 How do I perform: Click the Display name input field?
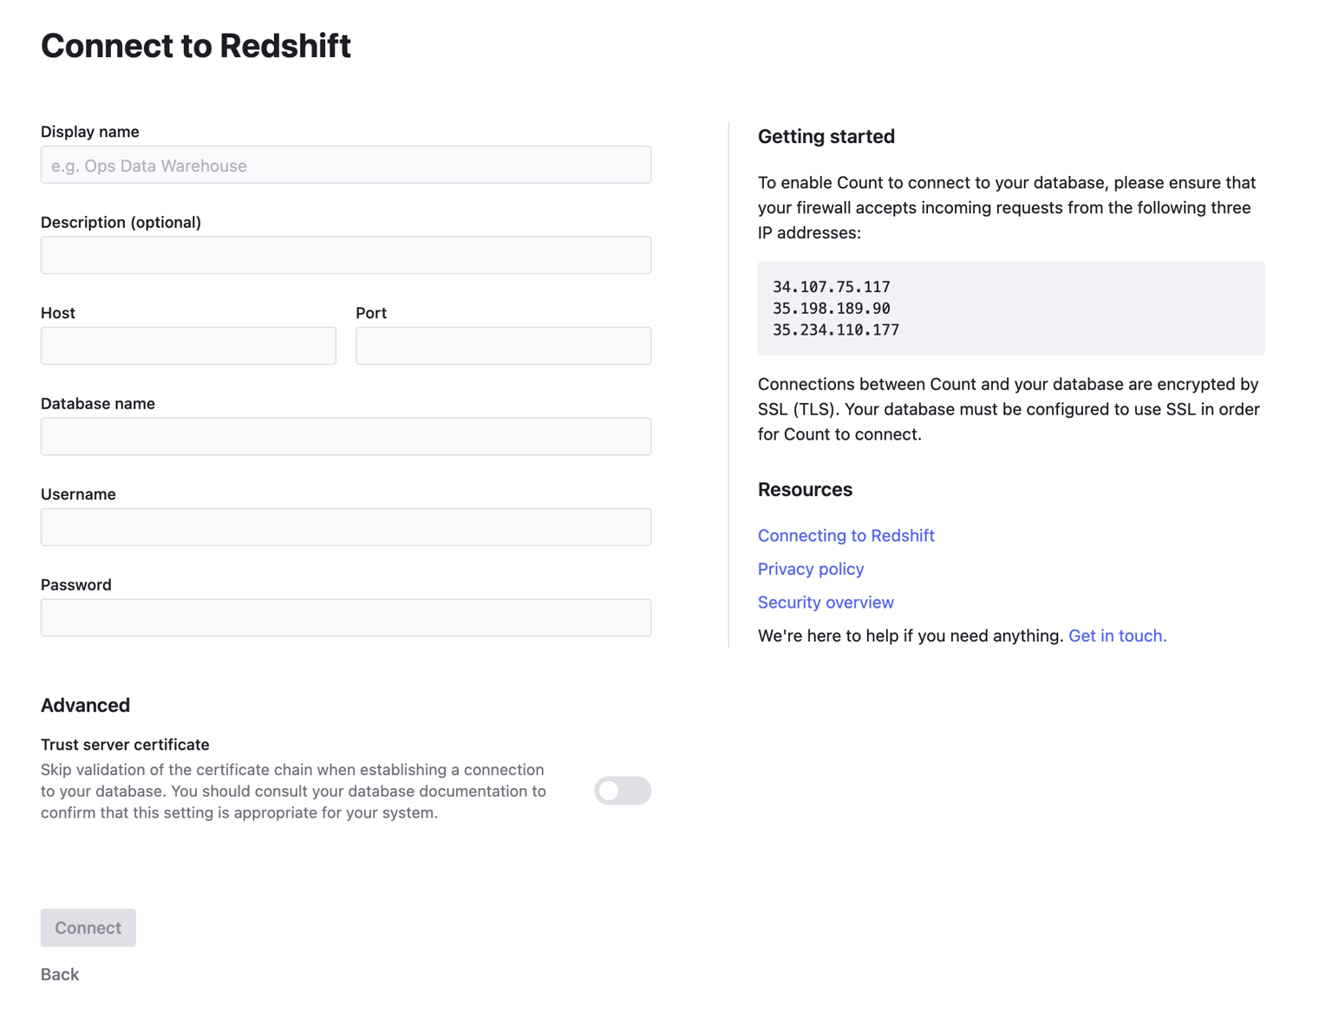[x=346, y=165]
